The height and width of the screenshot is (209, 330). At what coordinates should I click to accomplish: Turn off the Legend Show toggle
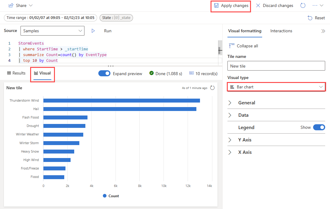click(x=319, y=127)
